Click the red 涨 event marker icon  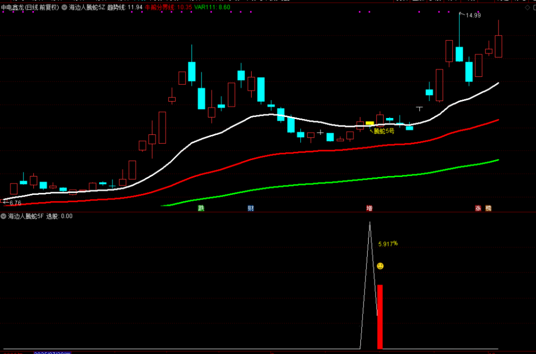coord(478,208)
